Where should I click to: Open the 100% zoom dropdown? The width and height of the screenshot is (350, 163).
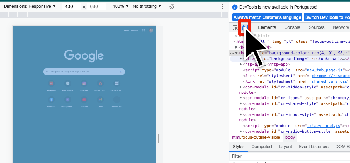click(x=121, y=6)
